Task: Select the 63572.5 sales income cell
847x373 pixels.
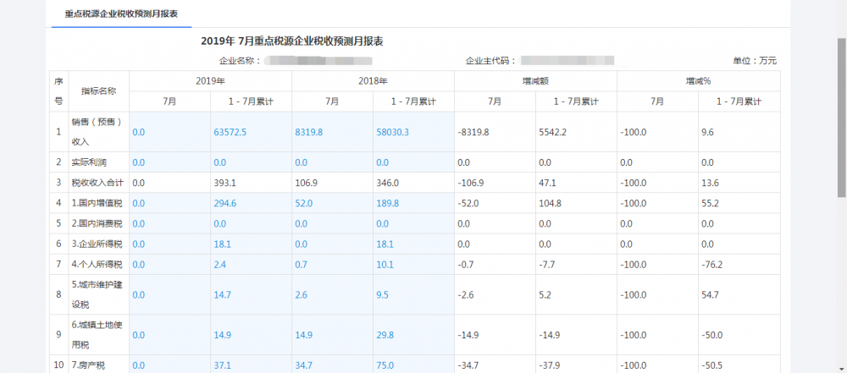Action: click(x=230, y=132)
